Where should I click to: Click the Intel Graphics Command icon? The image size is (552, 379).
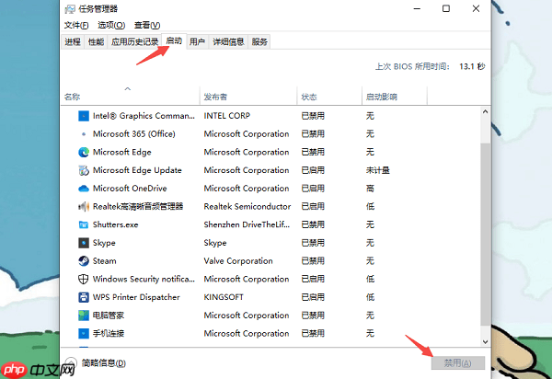84,116
